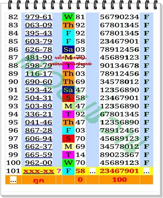163x198 pixels.
Task: Click the underlined number 962-00
Action: [39, 163]
